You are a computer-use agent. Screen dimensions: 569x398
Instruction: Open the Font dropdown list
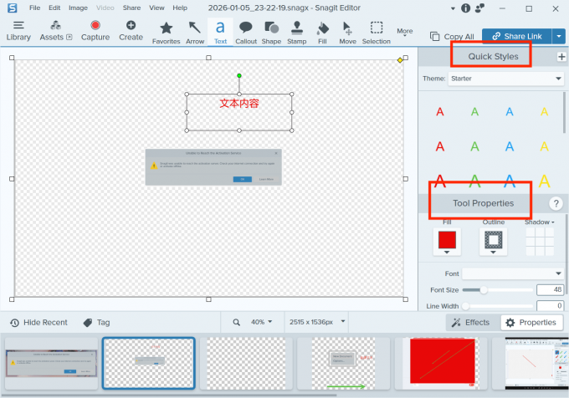[x=513, y=273]
